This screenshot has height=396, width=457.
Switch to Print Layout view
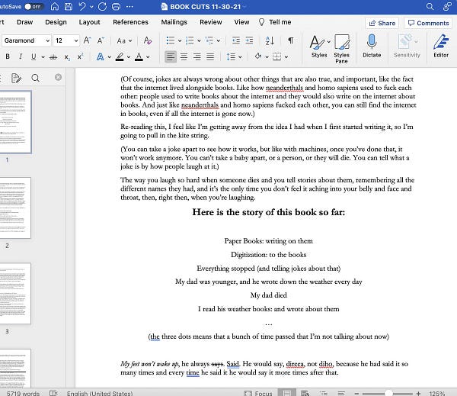287,393
